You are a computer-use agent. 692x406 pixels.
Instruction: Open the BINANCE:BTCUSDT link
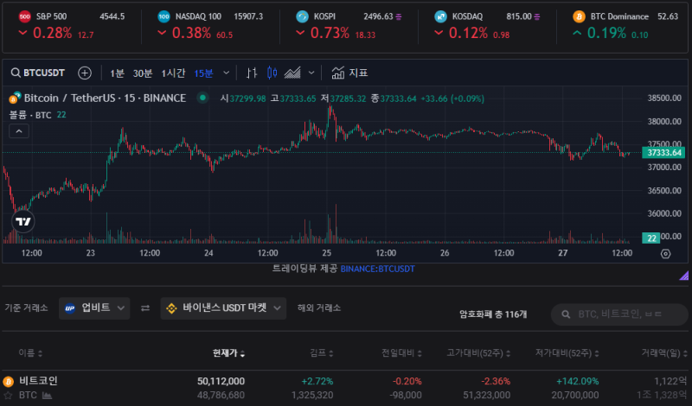[x=377, y=269]
